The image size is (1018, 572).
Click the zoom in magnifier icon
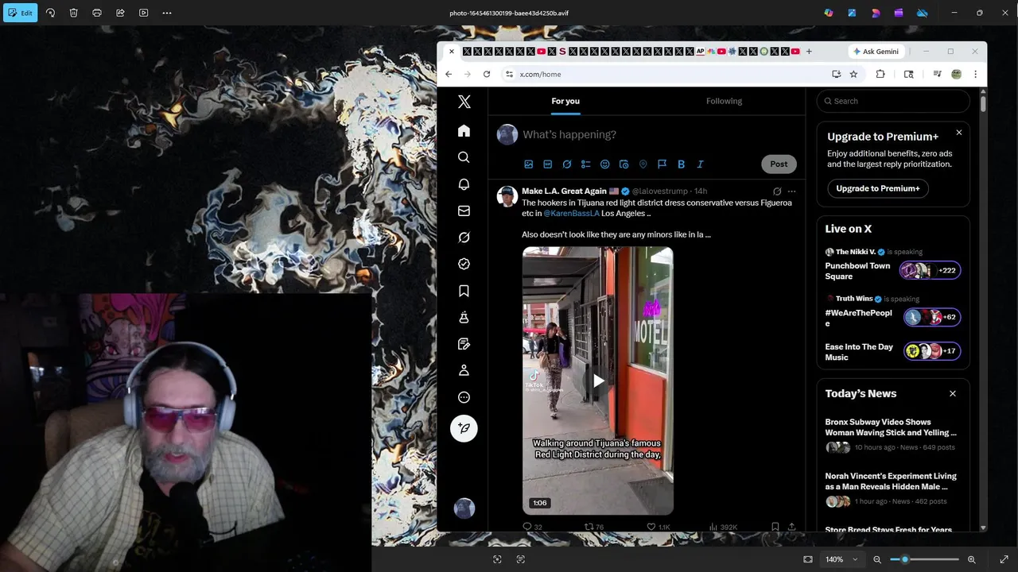(x=972, y=559)
